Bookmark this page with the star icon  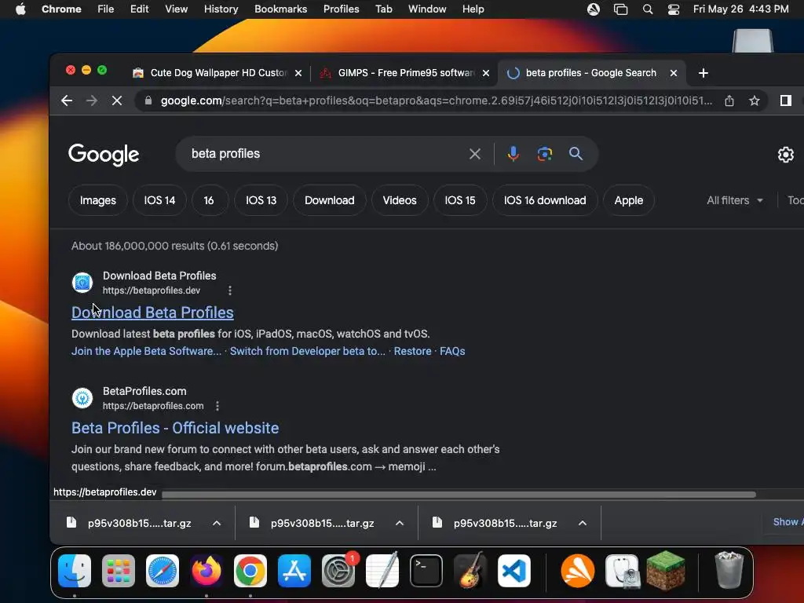pyautogui.click(x=755, y=100)
